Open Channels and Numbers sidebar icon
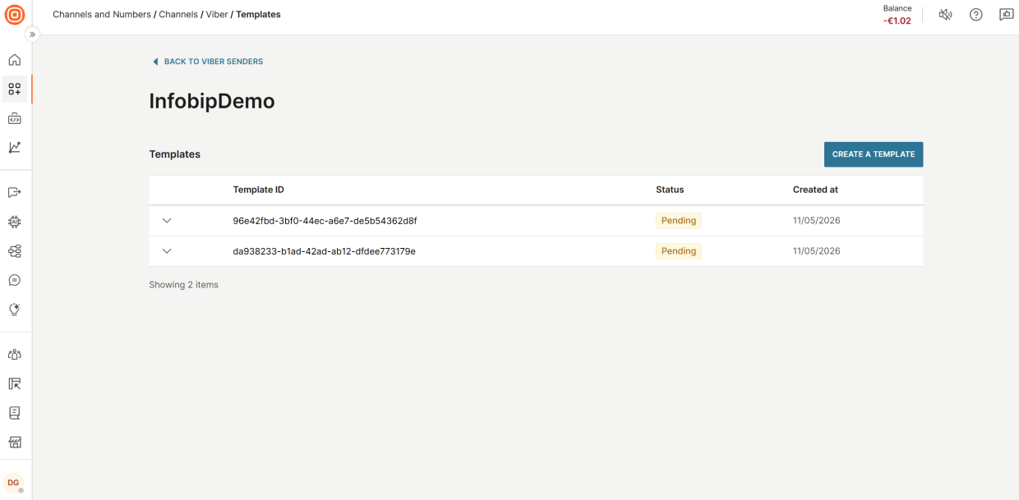The image size is (1019, 500). 15,89
